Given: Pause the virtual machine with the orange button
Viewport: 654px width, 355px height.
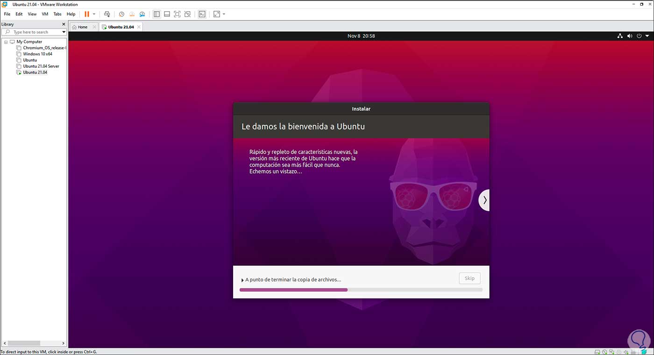Looking at the screenshot, I should 87,14.
